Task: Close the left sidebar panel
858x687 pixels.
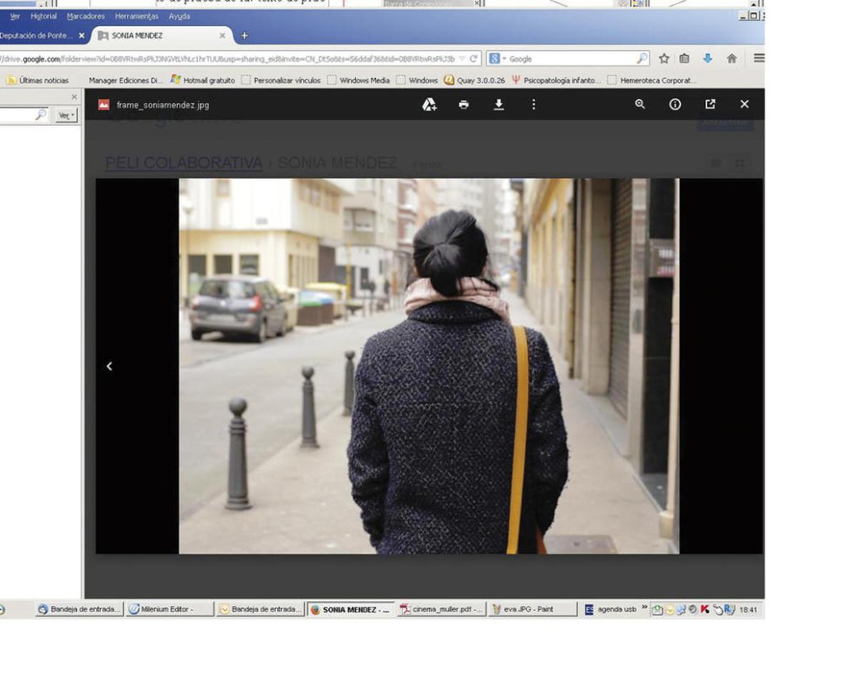Action: (x=74, y=97)
